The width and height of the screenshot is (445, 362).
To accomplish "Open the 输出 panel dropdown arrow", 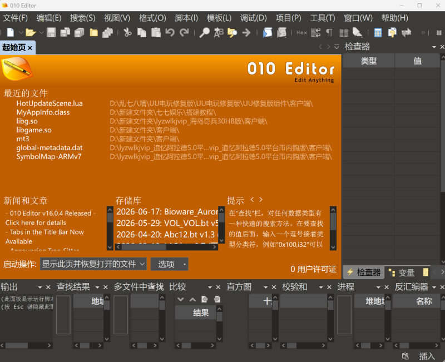I will [40, 287].
